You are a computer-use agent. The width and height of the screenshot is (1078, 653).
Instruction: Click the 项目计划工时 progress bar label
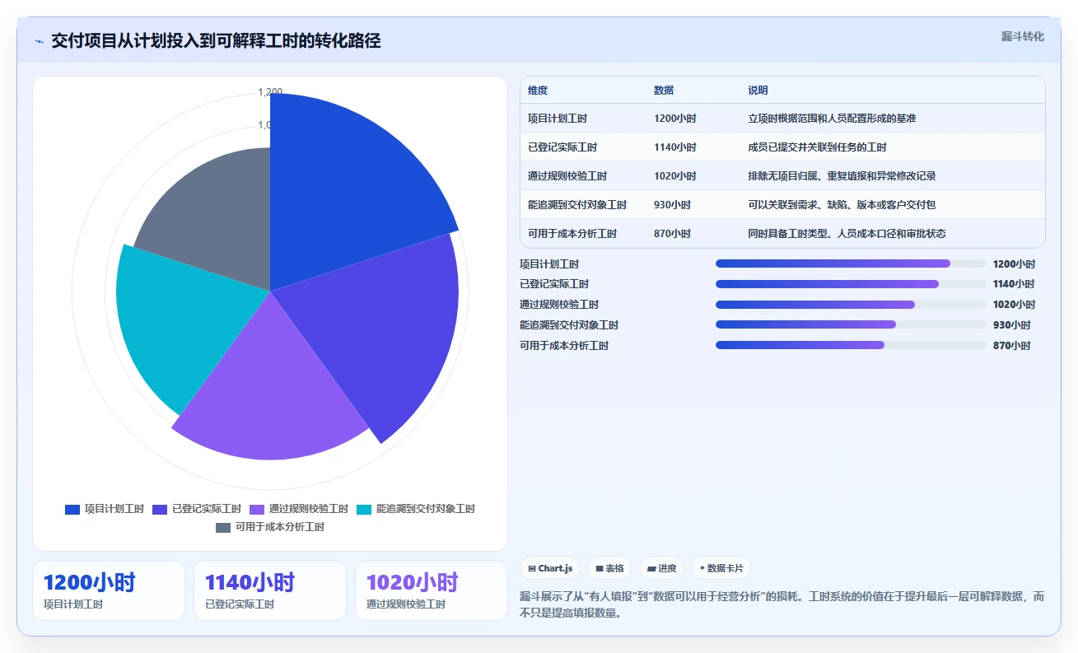(549, 264)
